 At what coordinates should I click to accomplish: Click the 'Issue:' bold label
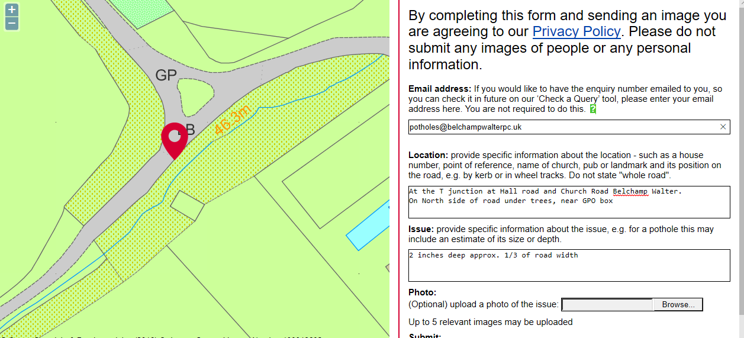pos(421,229)
